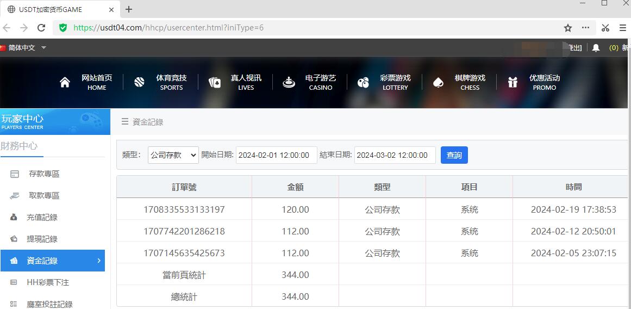Click the 開始日期 date field
Image resolution: width=631 pixels, height=309 pixels.
click(x=277, y=155)
